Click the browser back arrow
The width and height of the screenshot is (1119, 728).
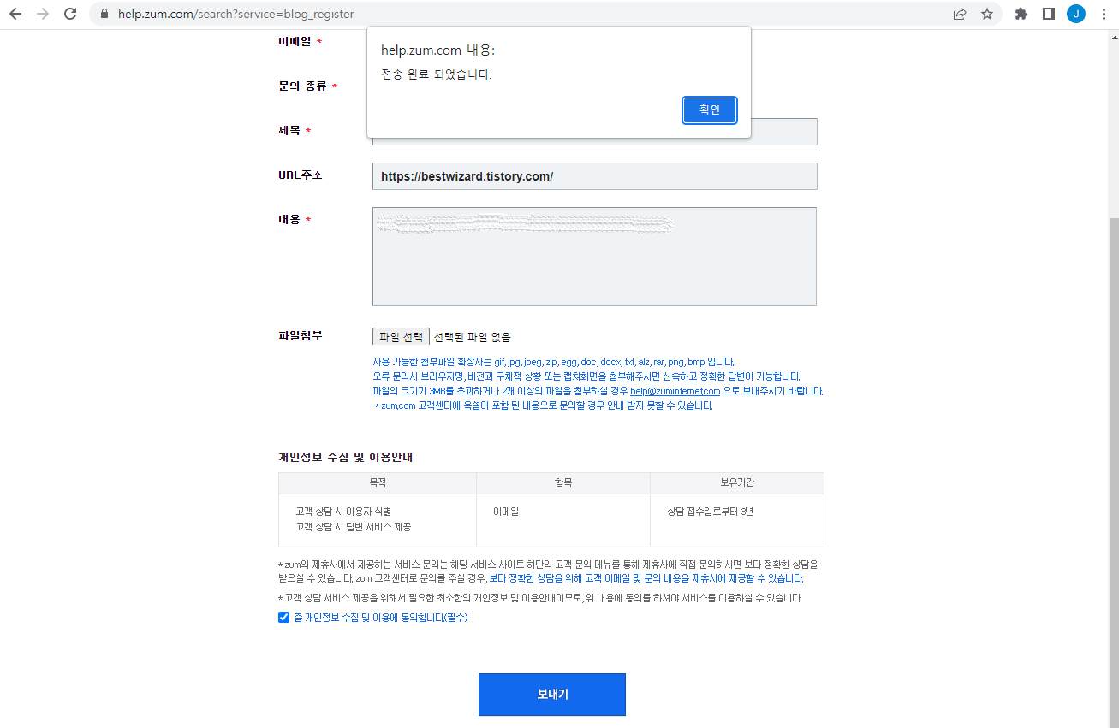click(x=15, y=14)
